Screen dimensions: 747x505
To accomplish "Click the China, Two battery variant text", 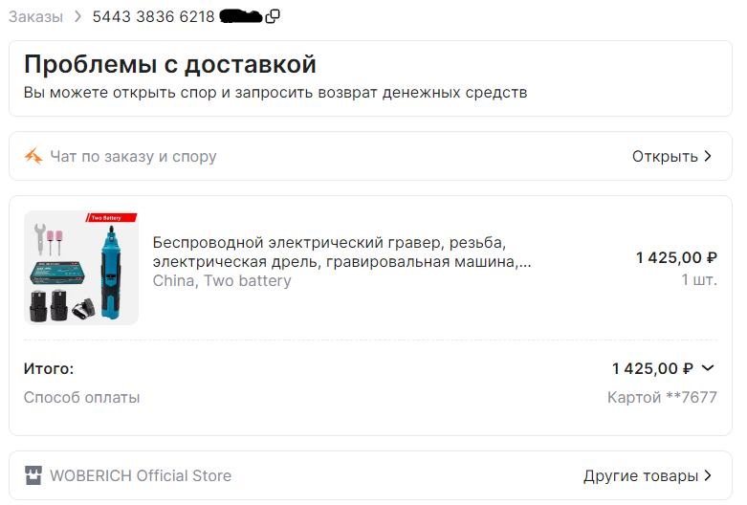I will 222,280.
